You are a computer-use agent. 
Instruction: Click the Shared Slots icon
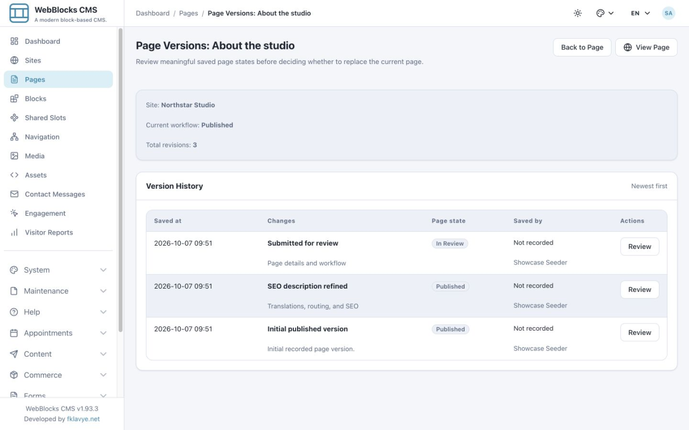coord(15,118)
